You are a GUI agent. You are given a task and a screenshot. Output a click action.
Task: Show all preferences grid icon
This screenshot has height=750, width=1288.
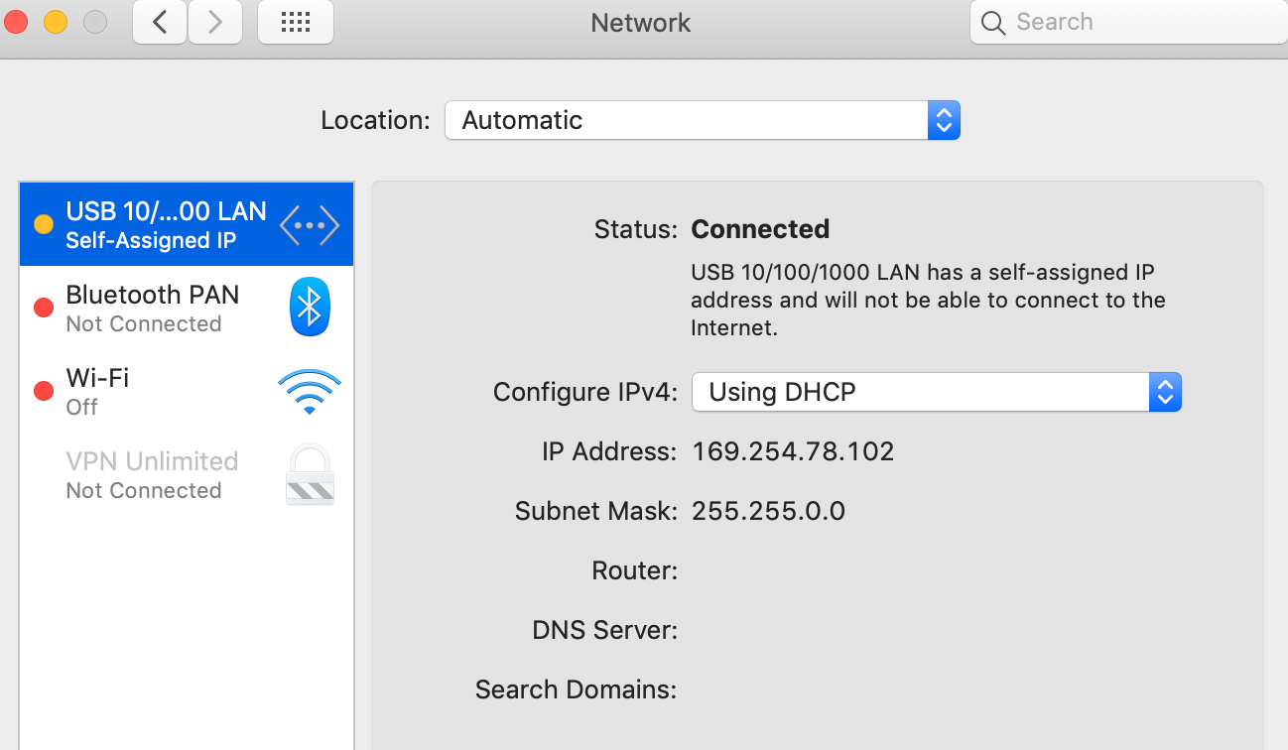point(295,23)
